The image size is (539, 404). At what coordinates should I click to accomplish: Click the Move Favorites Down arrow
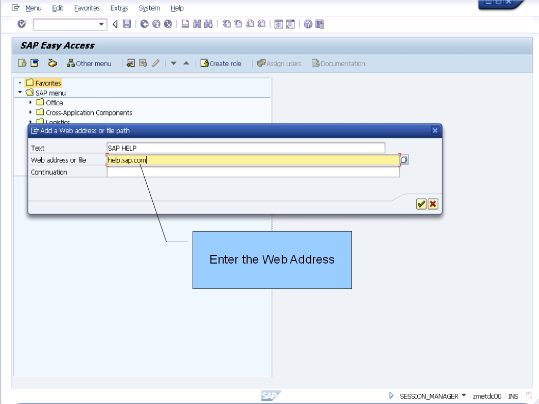point(174,63)
